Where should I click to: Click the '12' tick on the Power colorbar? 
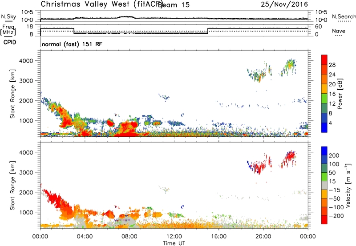coord(332,104)
